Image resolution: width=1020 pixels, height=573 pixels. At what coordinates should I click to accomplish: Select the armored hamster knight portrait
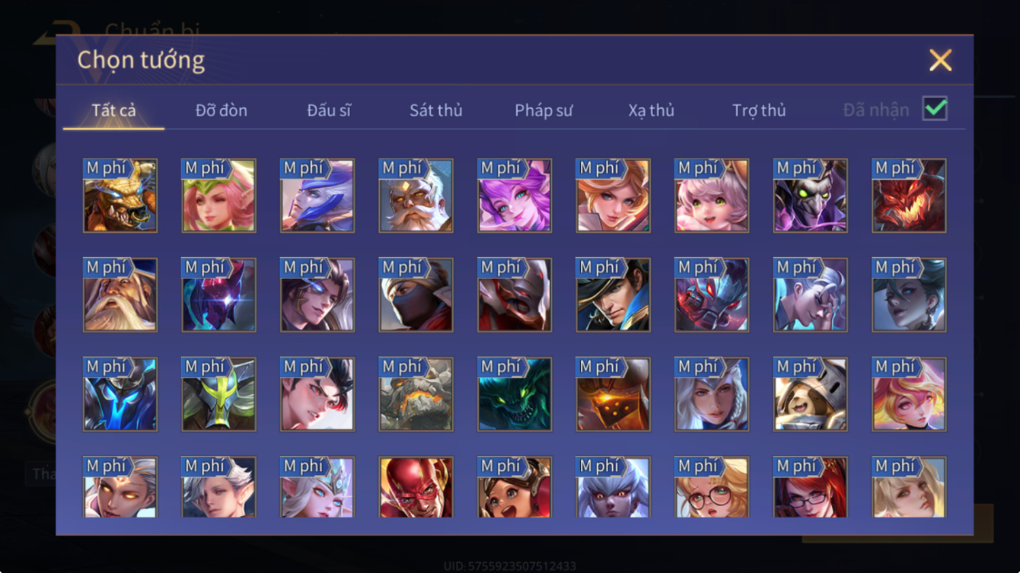810,394
